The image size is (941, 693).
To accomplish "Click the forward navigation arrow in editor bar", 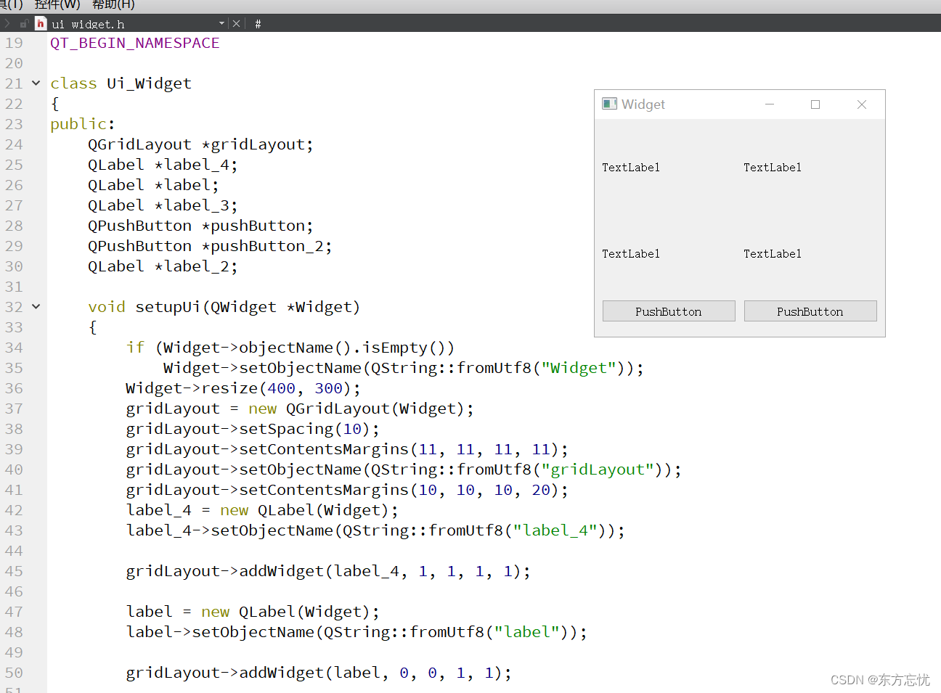I will (x=7, y=23).
